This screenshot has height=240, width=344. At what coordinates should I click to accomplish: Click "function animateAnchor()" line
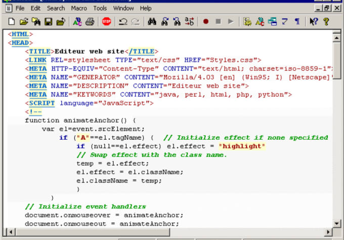click(80, 121)
